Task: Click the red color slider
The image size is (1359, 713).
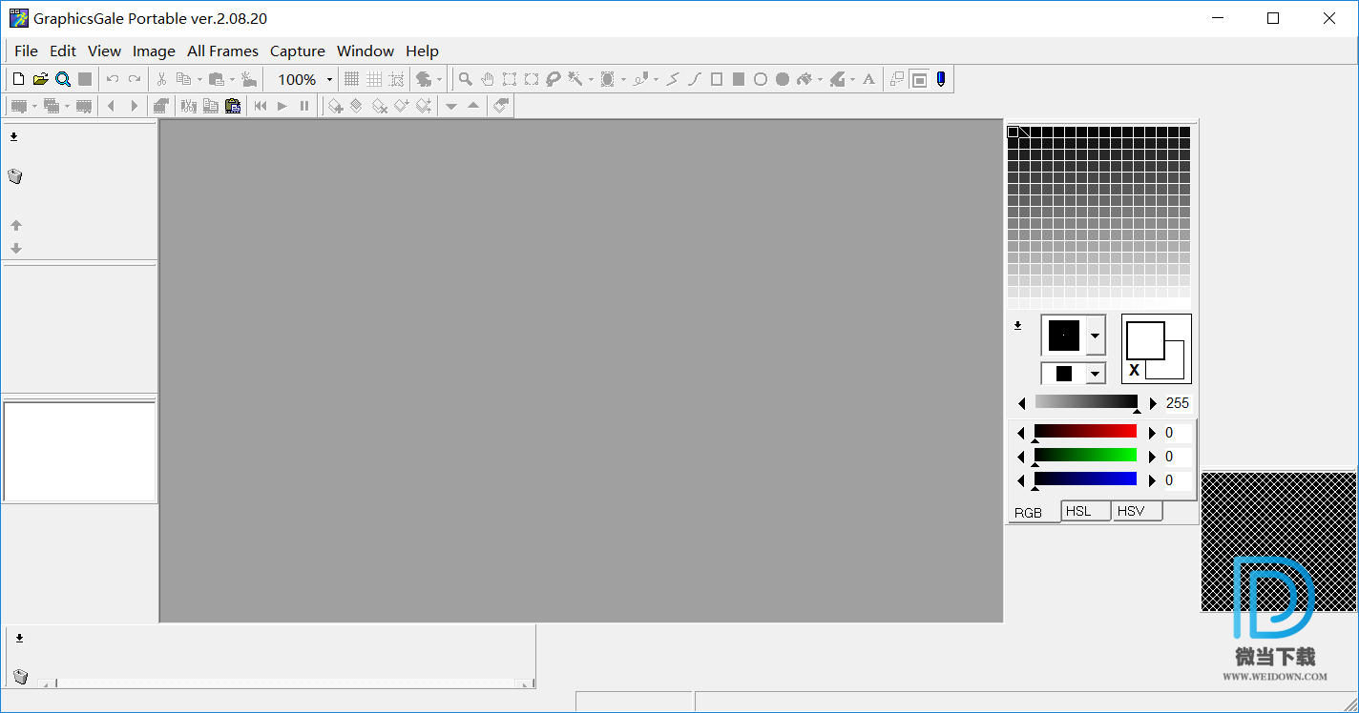Action: tap(1086, 432)
